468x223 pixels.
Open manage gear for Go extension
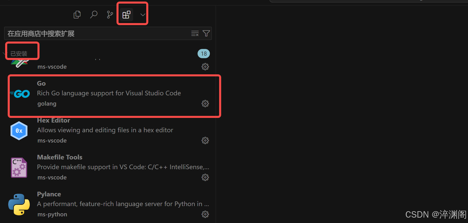(x=205, y=104)
